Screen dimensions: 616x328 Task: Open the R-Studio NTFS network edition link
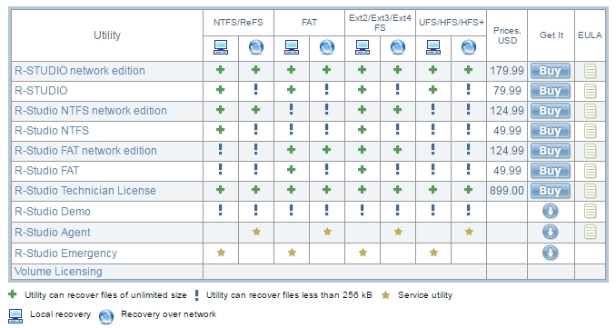point(91,111)
